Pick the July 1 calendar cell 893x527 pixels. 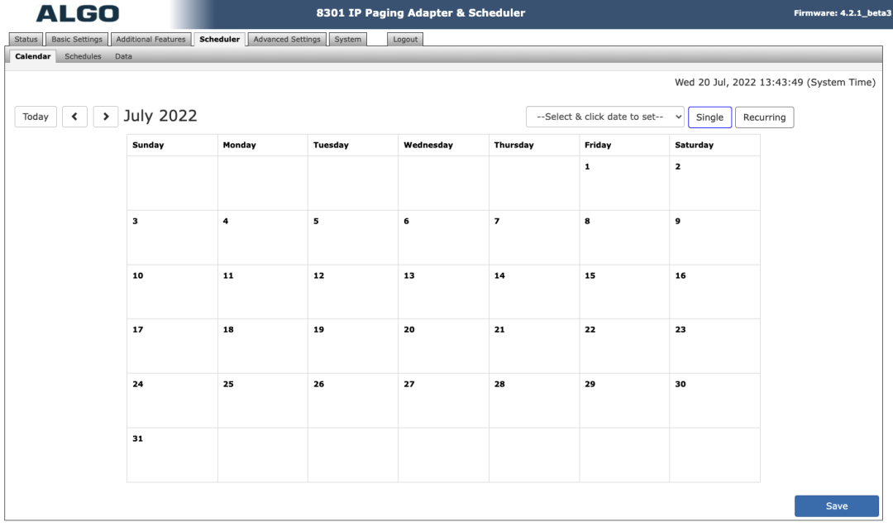tap(624, 183)
